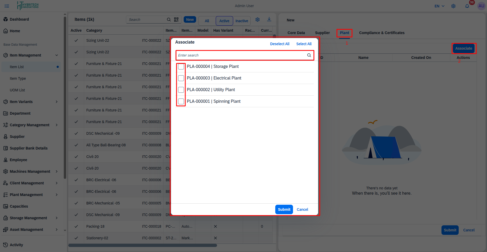
Task: Open the Items table settings gear
Action: pyautogui.click(x=257, y=20)
